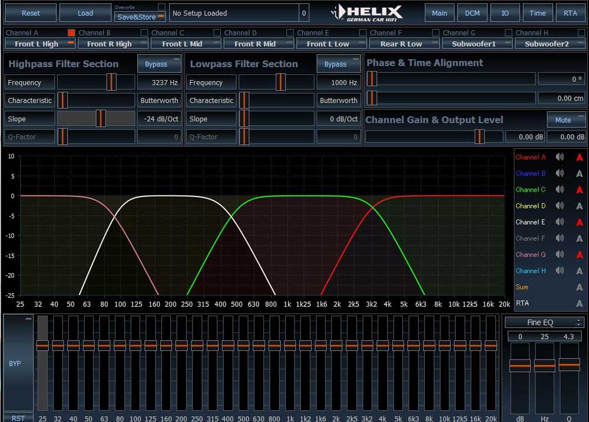This screenshot has width=589, height=422.
Task: Select the Subwoofer1 channel button
Action: [x=478, y=44]
